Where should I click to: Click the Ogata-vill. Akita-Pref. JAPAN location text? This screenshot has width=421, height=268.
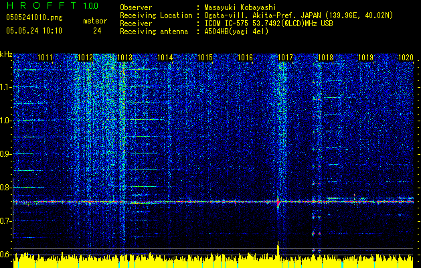(x=299, y=15)
